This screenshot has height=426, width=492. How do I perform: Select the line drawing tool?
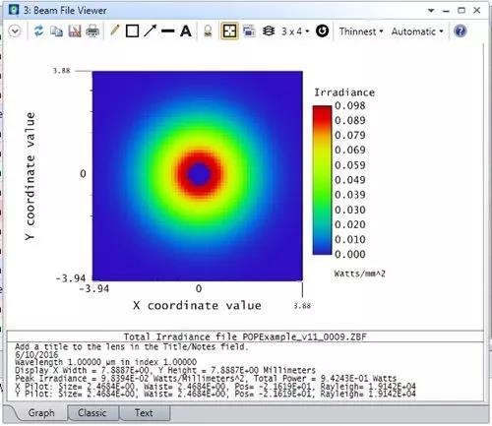168,31
